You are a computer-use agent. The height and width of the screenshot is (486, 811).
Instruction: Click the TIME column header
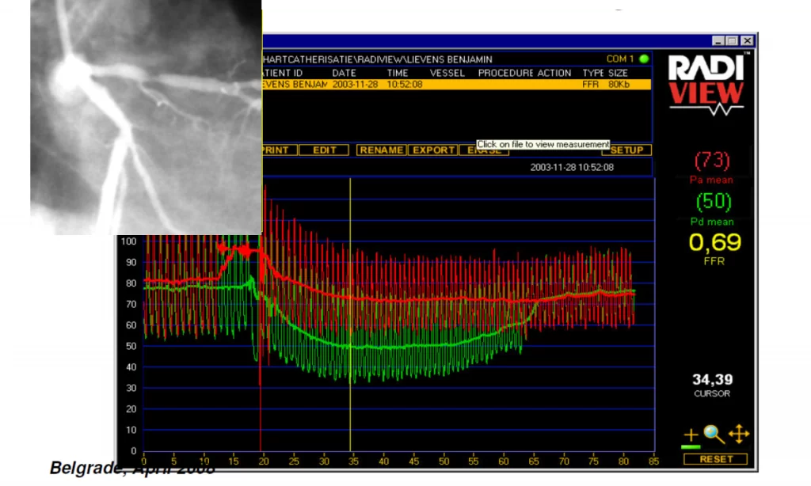[398, 73]
